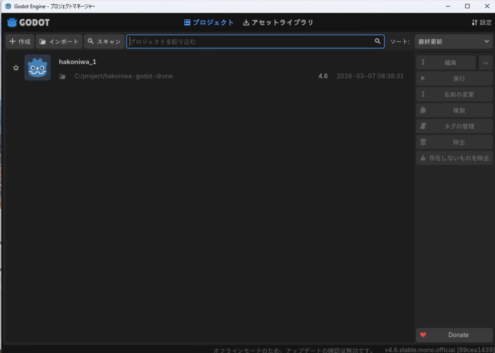Screen dimensions: 495x353
Task: Expand the ソート 最終更新 dropdown
Action: click(x=454, y=41)
